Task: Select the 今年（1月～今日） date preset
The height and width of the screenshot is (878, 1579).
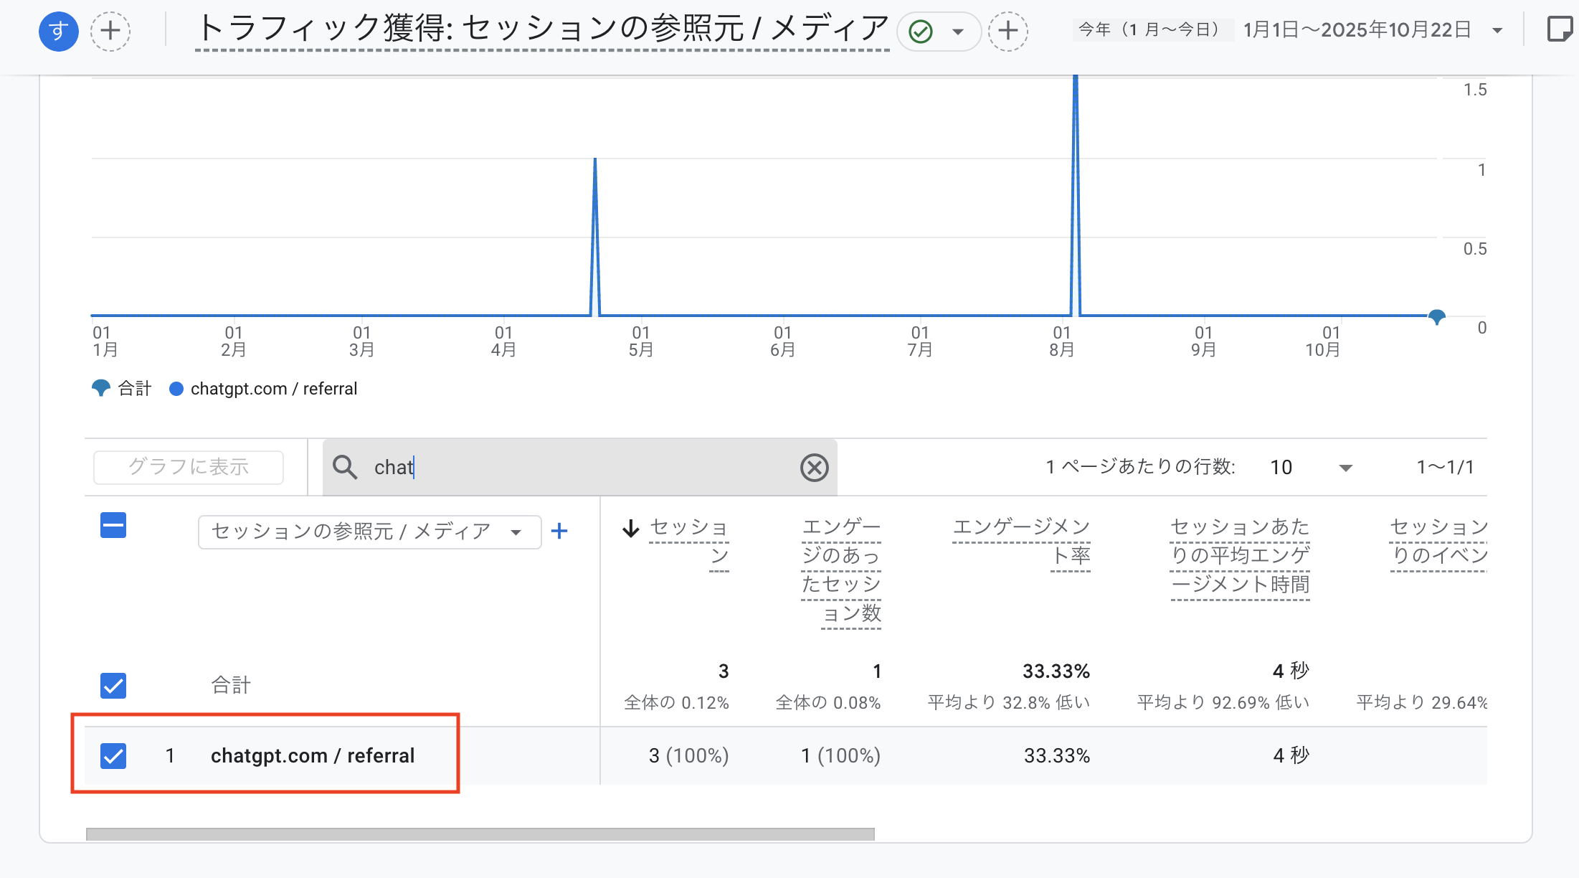Action: (x=1152, y=29)
